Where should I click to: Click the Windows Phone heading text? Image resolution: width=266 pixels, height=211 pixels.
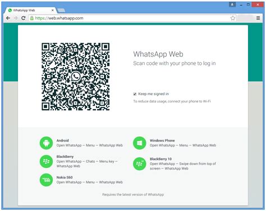click(x=162, y=140)
